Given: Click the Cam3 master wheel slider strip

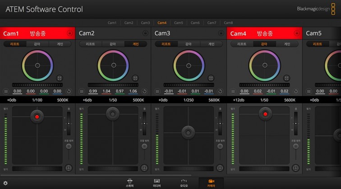Looking at the screenshot, I should 189,85.
